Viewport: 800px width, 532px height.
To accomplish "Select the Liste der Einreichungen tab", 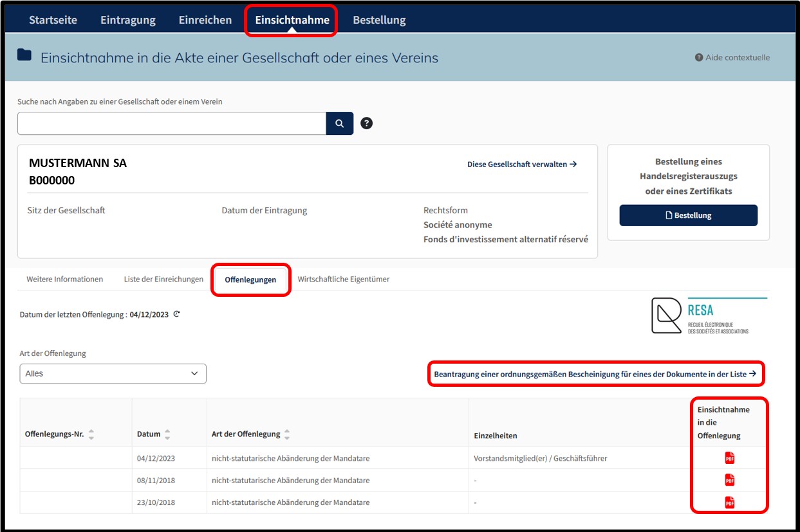I will (163, 279).
